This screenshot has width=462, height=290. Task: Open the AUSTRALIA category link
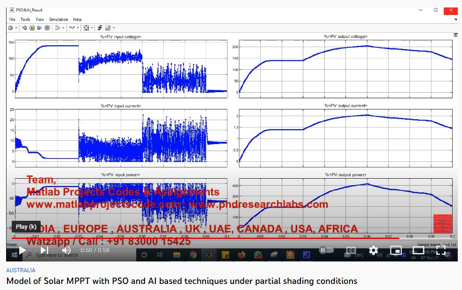tap(20, 270)
